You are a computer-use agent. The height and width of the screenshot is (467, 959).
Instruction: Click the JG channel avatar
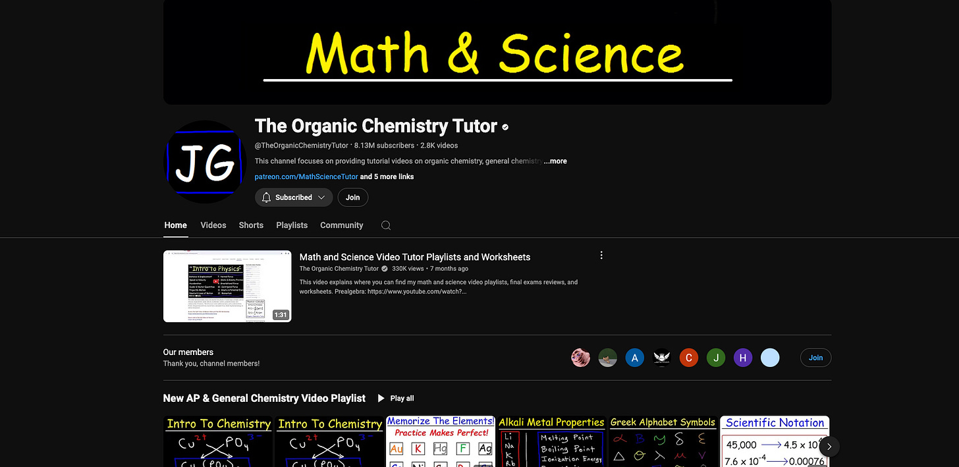tap(205, 162)
